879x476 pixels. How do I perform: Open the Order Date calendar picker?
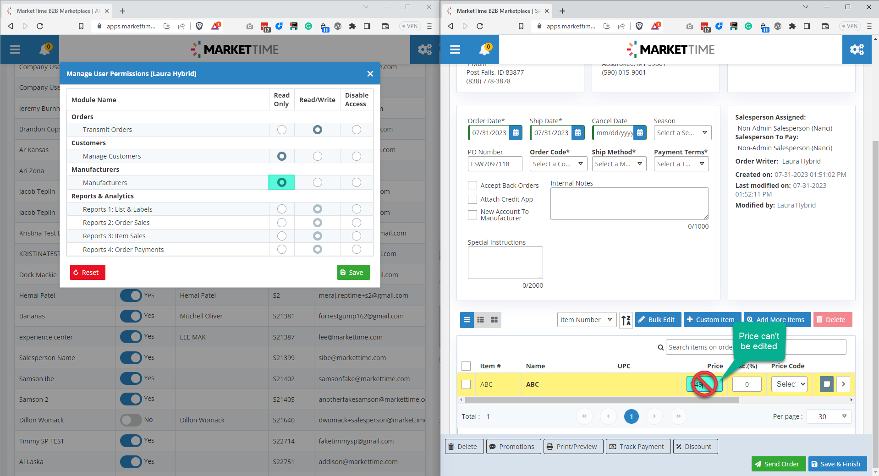(516, 133)
